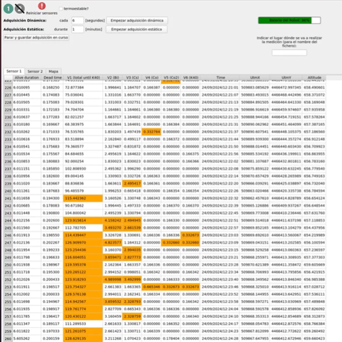Viewport: 342px width, 342px height.
Task: Click the measurement location name text field
Action: point(289,53)
